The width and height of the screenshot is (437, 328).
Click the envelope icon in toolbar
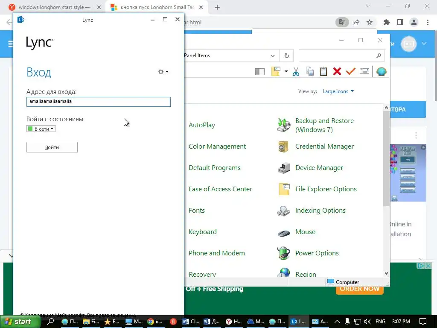pos(364,71)
